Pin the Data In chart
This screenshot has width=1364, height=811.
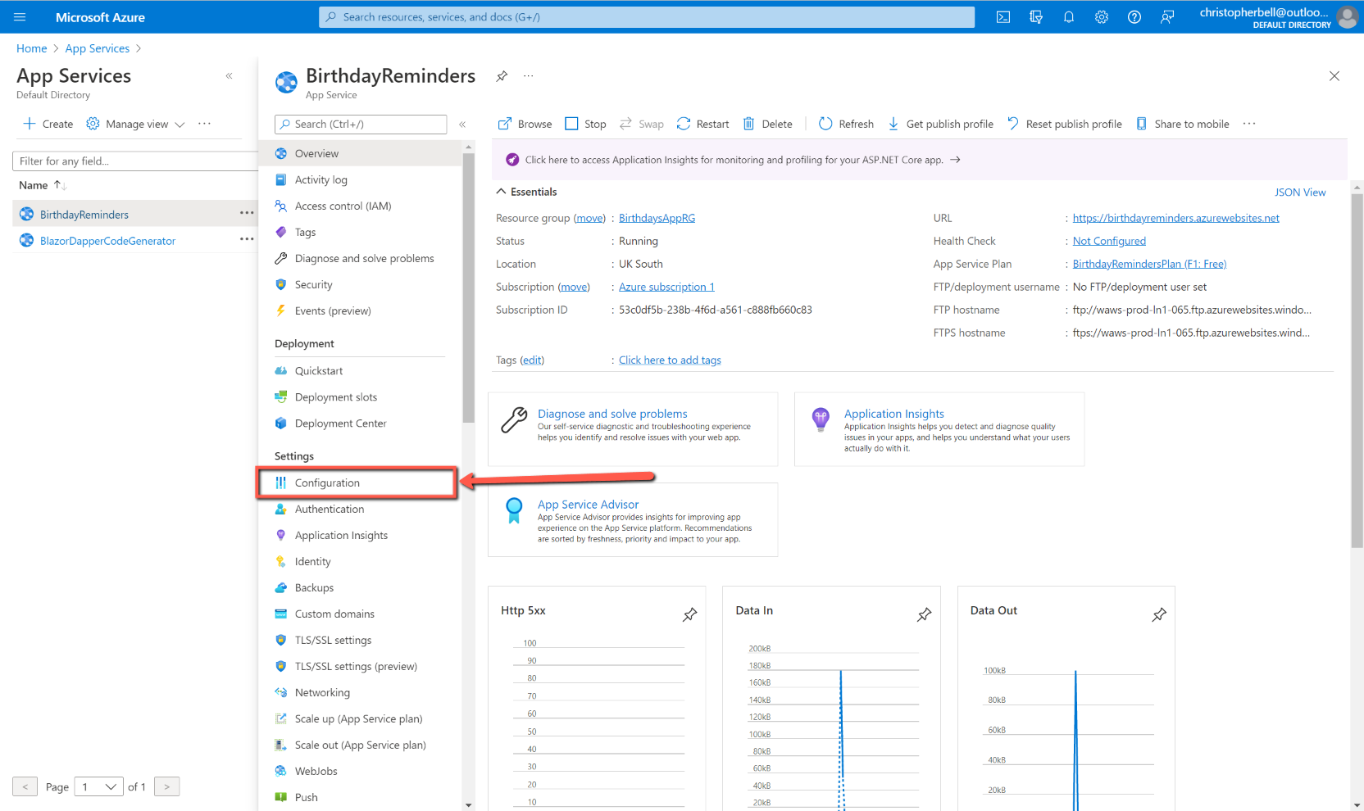tap(925, 614)
